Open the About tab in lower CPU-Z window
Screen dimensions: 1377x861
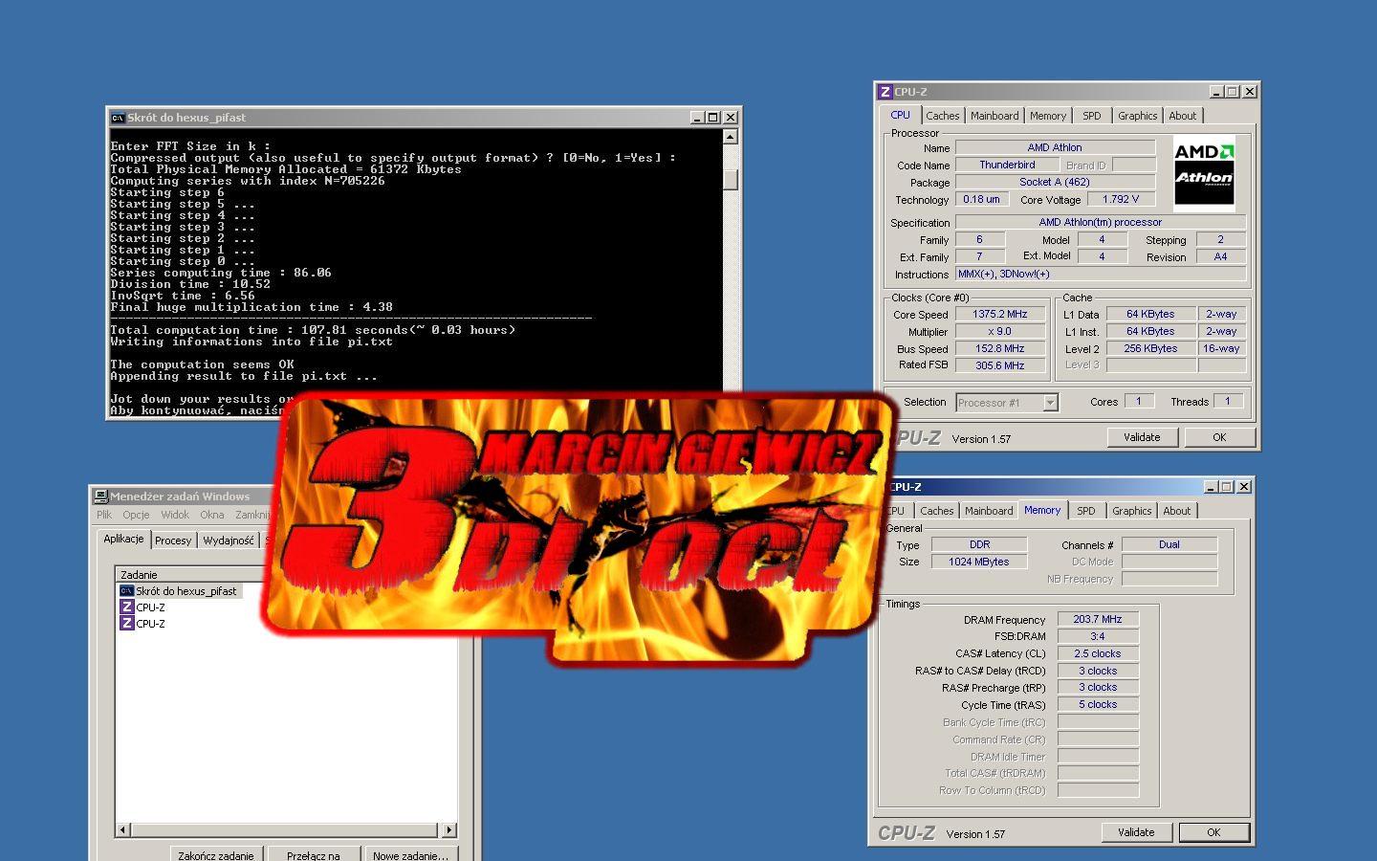pos(1177,511)
